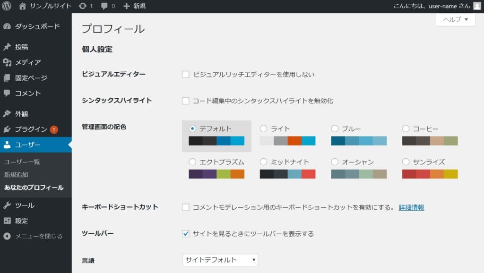This screenshot has width=484, height=273.
Task: Select the ミッドナイト color scheme radio
Action: click(x=263, y=162)
